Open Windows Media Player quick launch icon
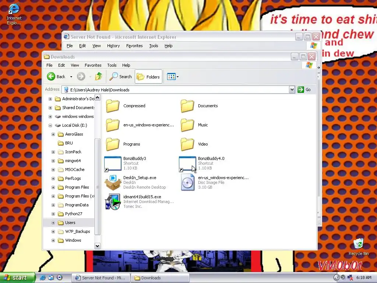 pos(59,277)
